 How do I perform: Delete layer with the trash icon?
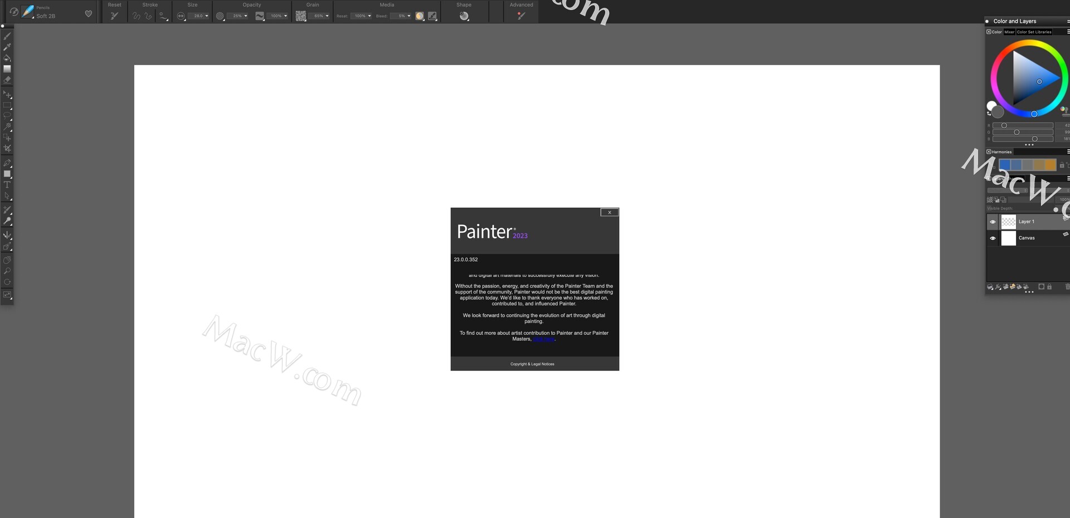(1067, 287)
